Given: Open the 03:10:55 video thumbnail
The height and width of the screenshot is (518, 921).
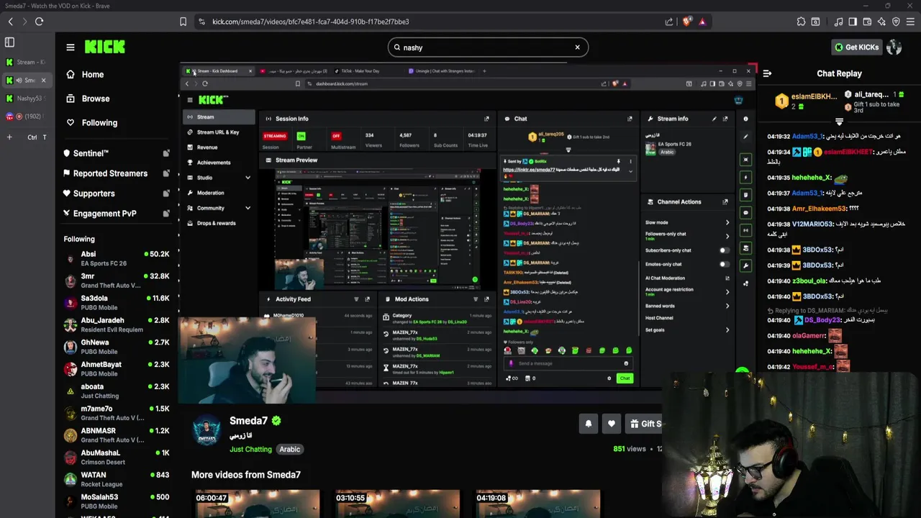Looking at the screenshot, I should click(x=397, y=504).
